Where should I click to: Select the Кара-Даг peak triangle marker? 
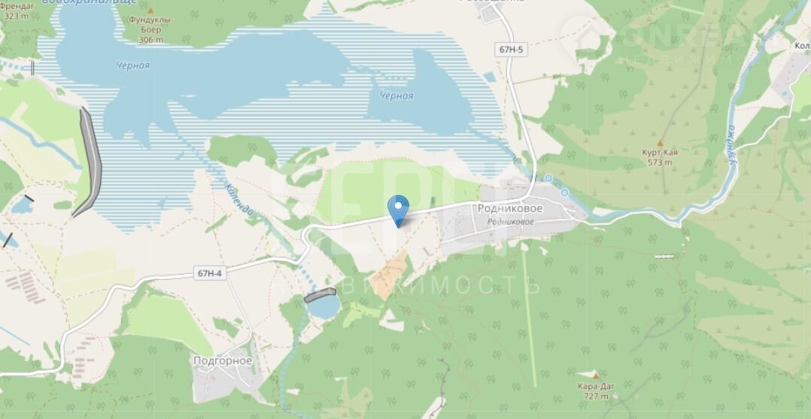click(595, 376)
